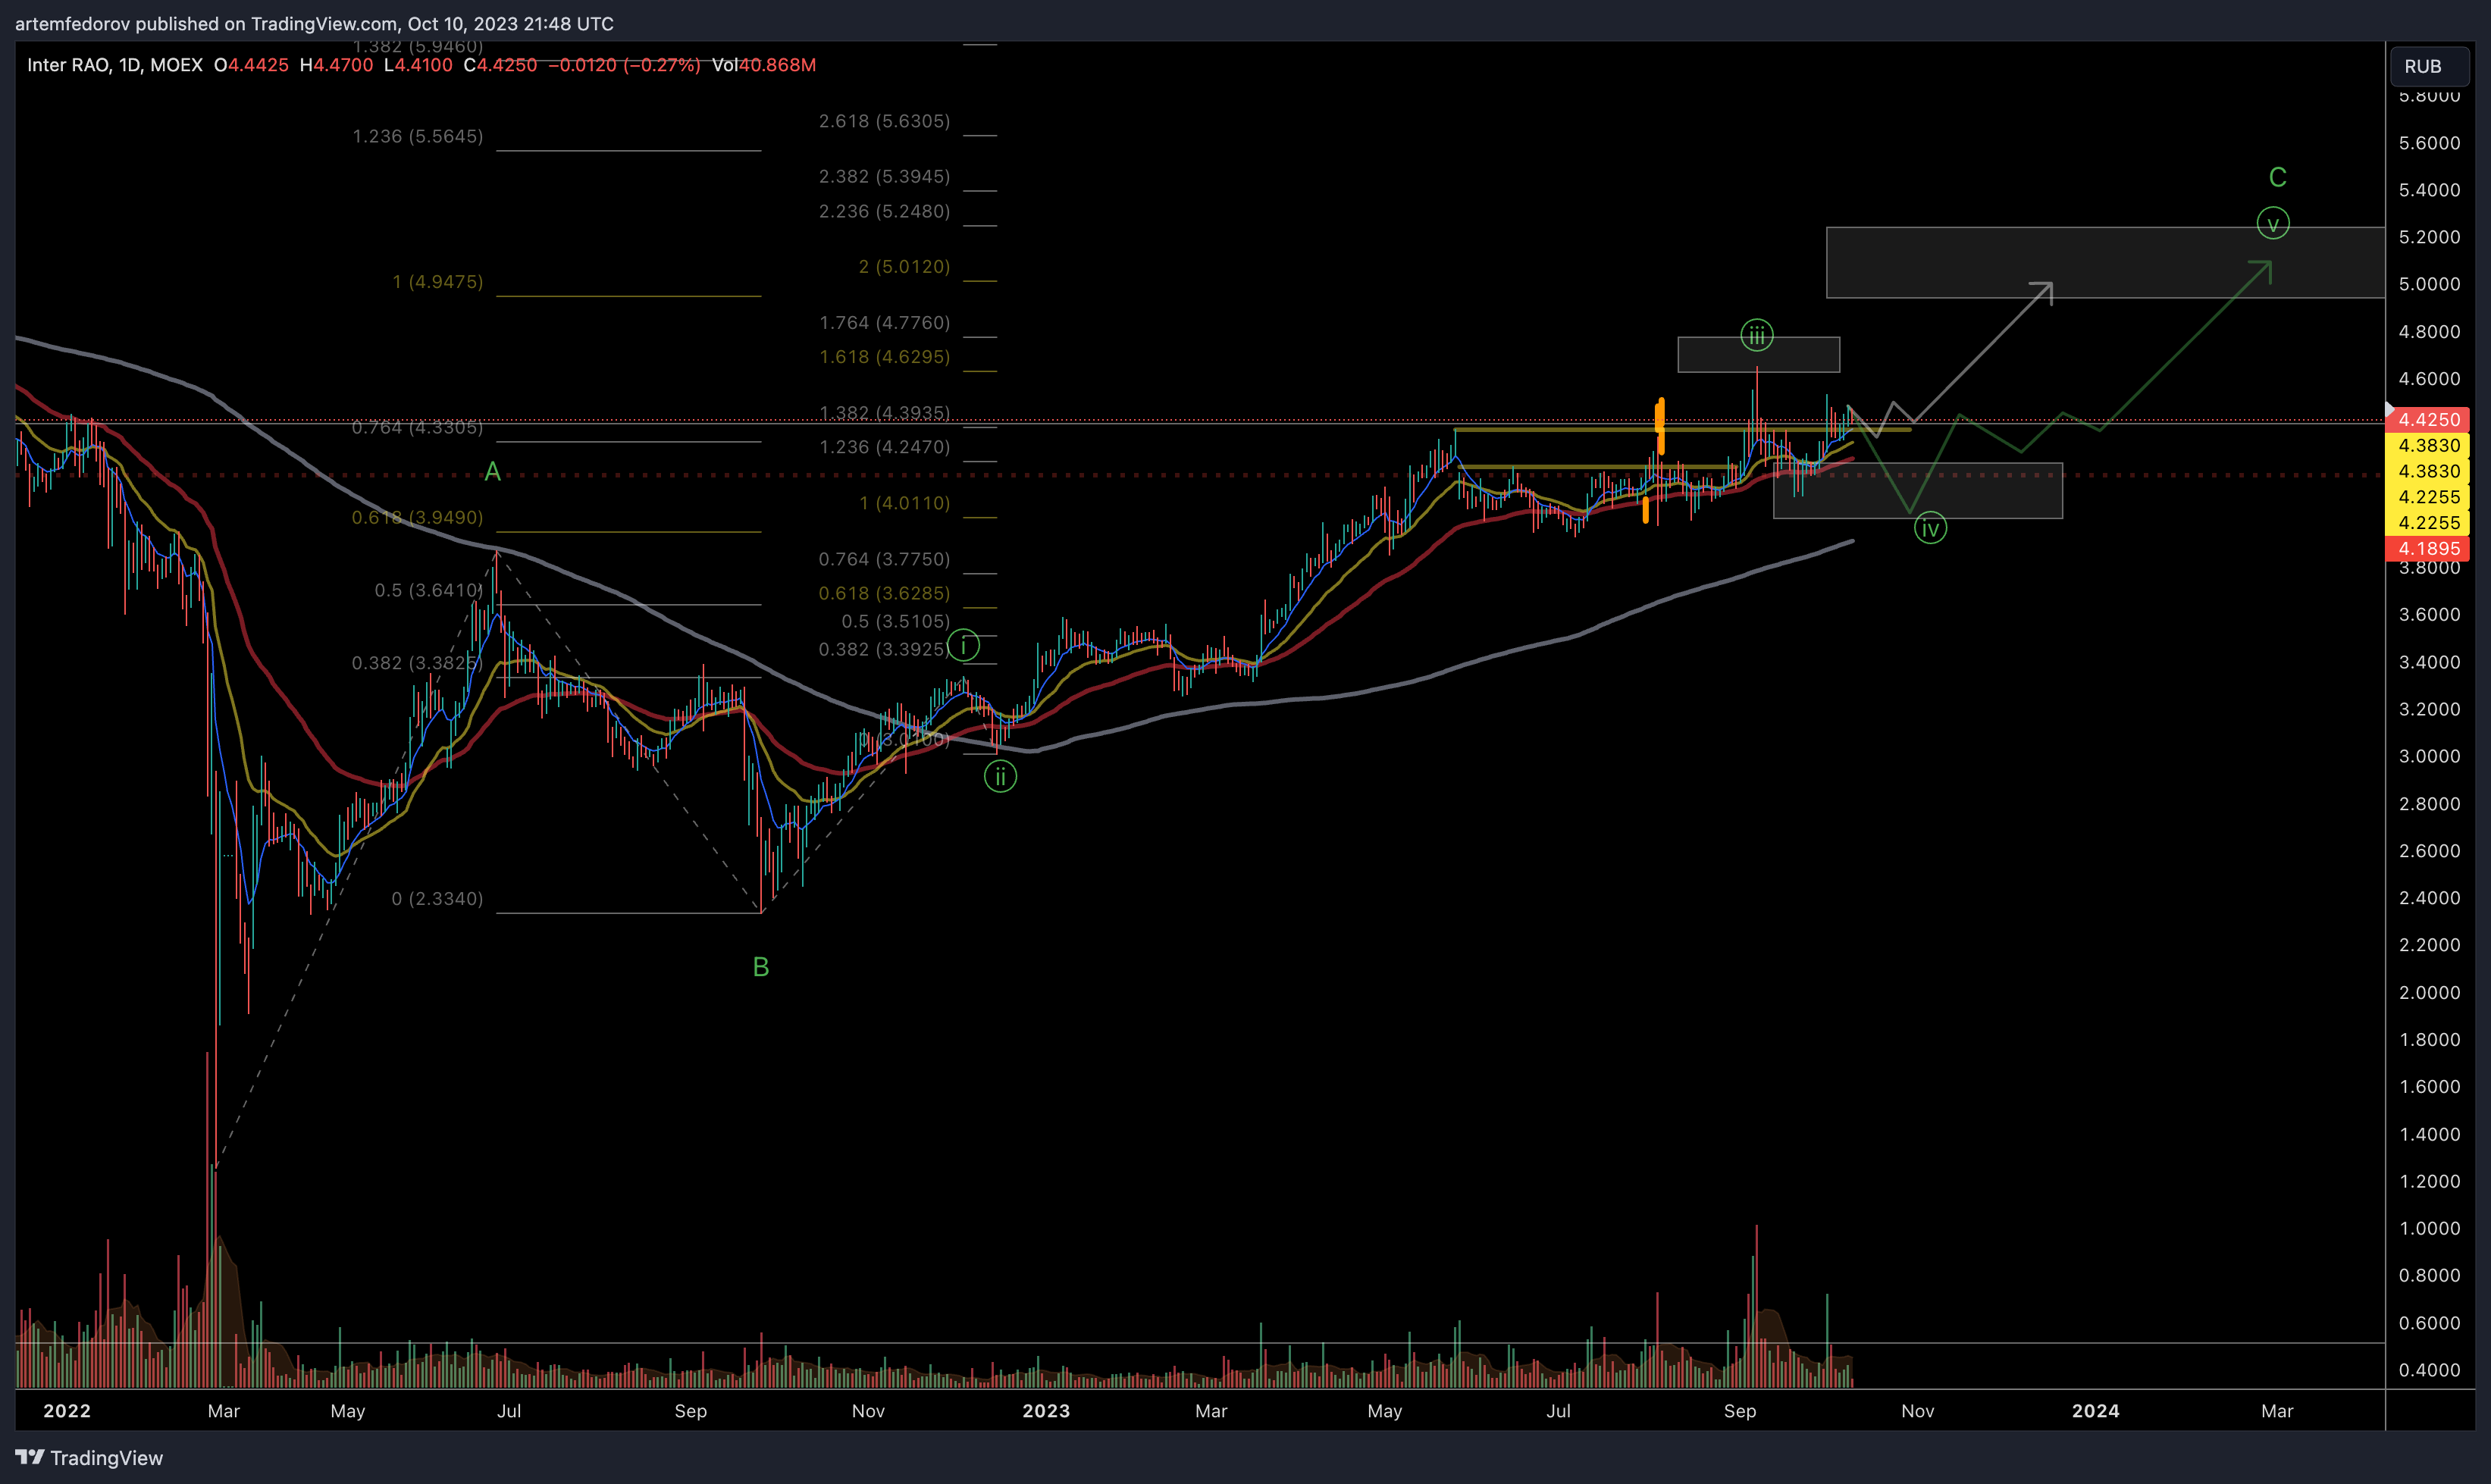Select the Inter RAO, 1D, MOEX symbol title
This screenshot has width=2491, height=1484.
point(115,65)
